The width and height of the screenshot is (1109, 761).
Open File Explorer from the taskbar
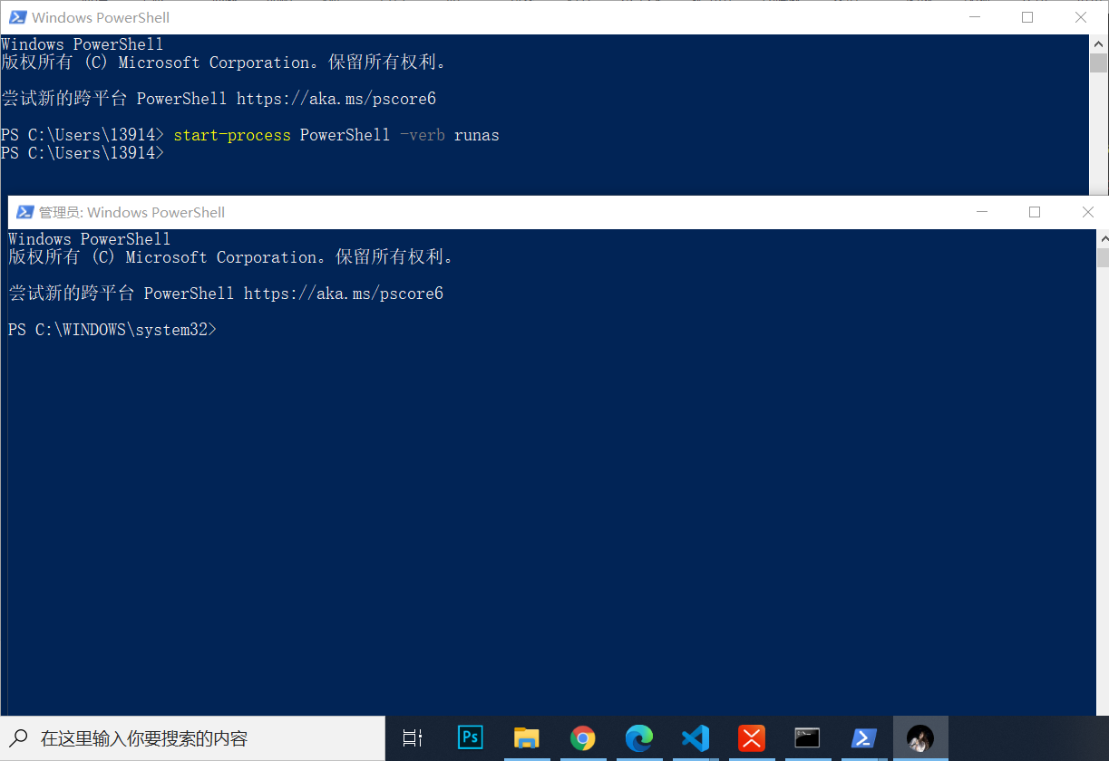527,737
